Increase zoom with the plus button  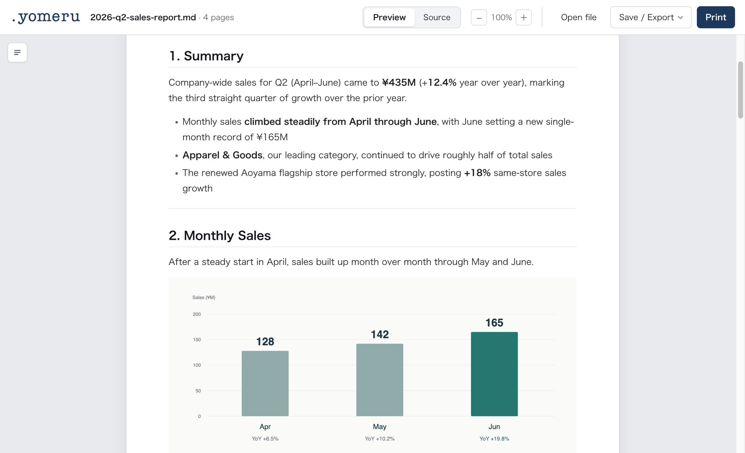pos(523,17)
